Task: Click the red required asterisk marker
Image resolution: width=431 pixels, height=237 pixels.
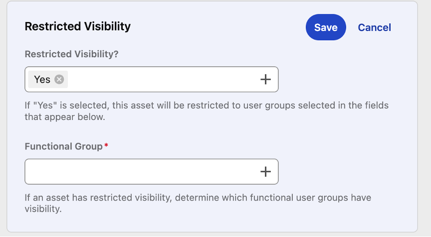Action: click(106, 145)
